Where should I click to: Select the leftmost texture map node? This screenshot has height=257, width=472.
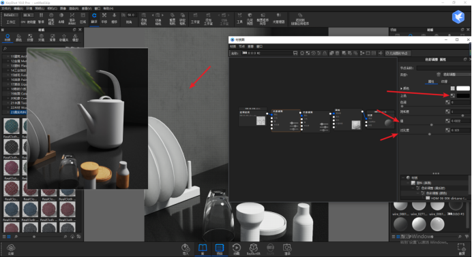coord(253,117)
